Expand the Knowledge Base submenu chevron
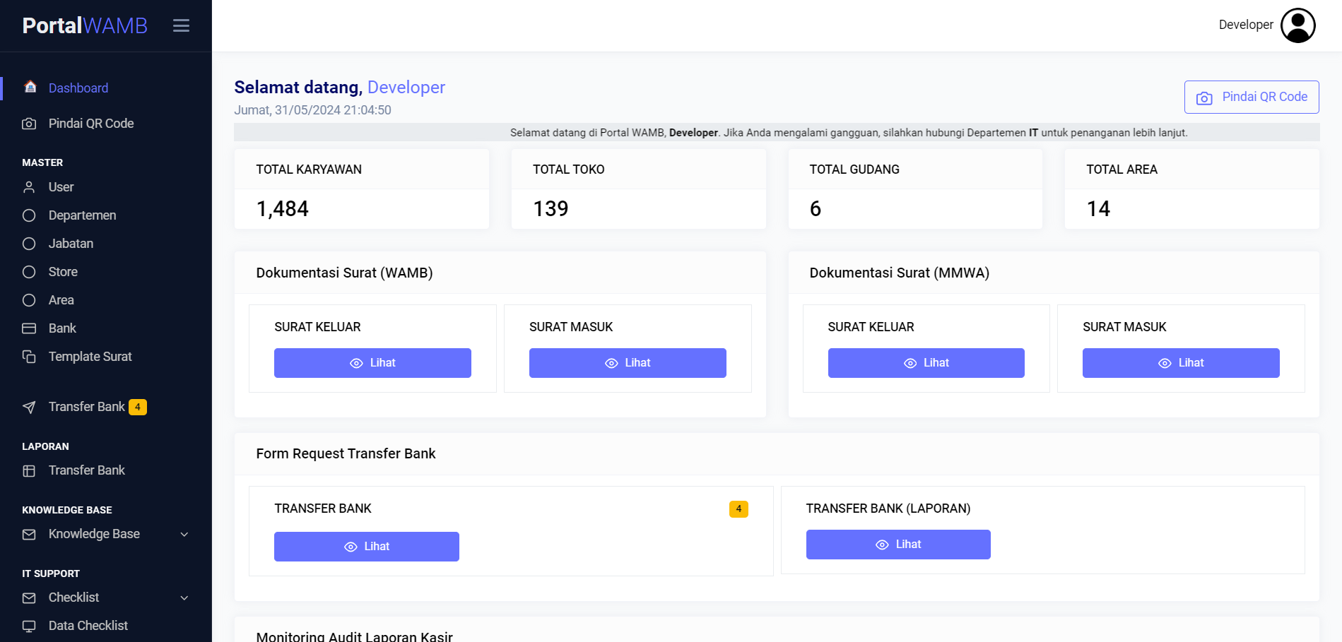Screen dimensions: 1342x642 point(184,535)
